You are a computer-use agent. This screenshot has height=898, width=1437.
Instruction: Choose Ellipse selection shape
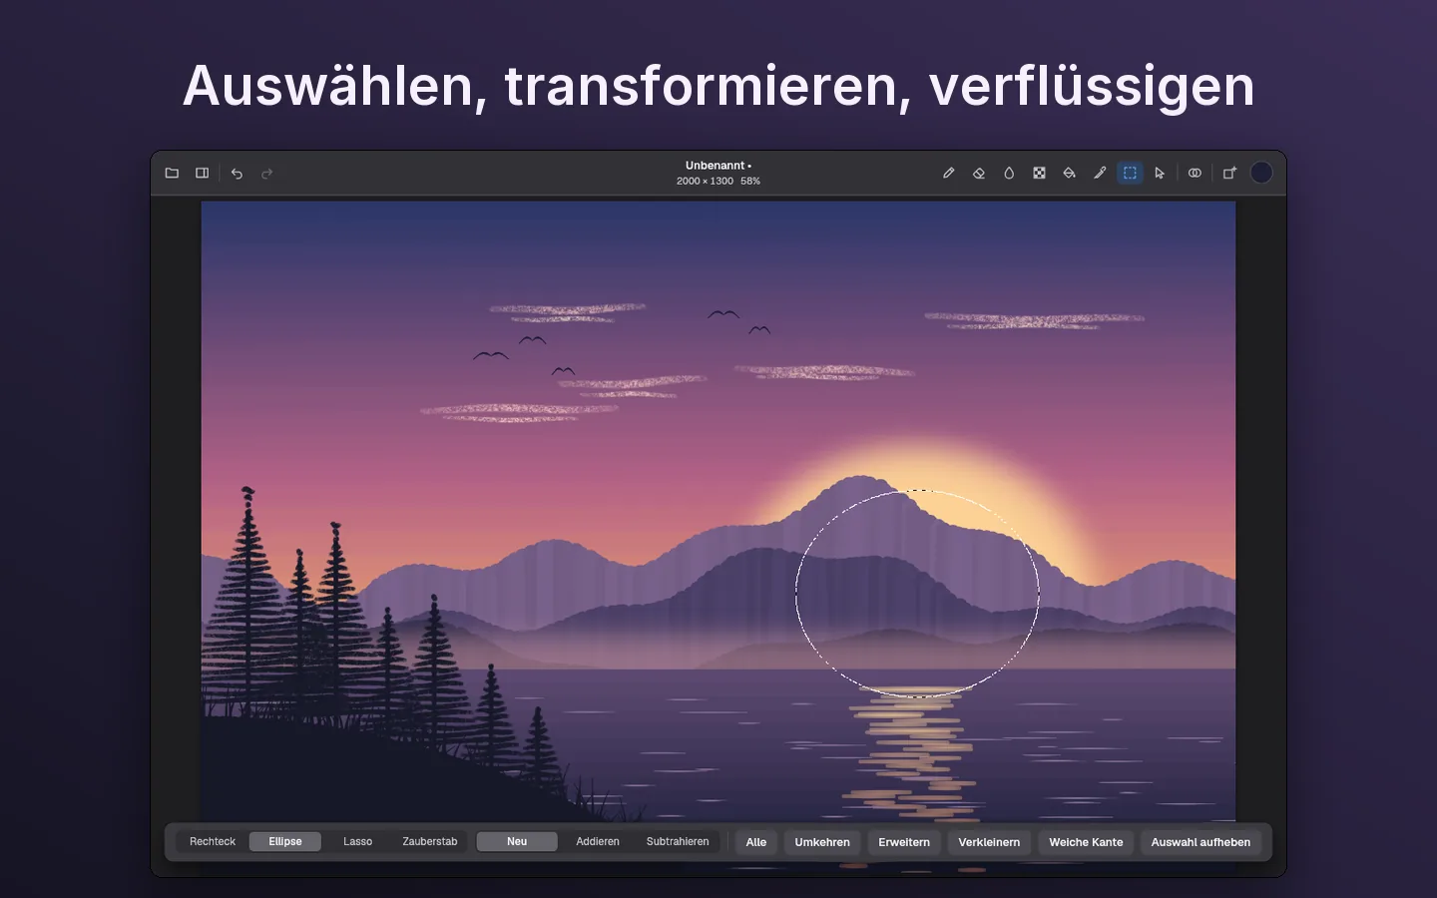tap(285, 842)
